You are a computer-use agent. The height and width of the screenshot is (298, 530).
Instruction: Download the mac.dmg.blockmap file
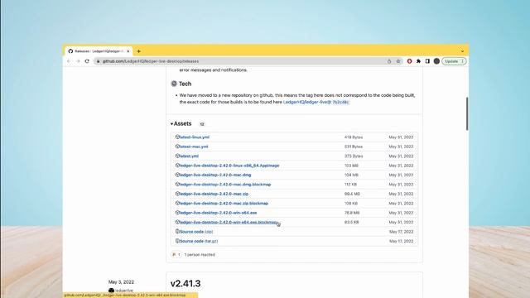225,185
